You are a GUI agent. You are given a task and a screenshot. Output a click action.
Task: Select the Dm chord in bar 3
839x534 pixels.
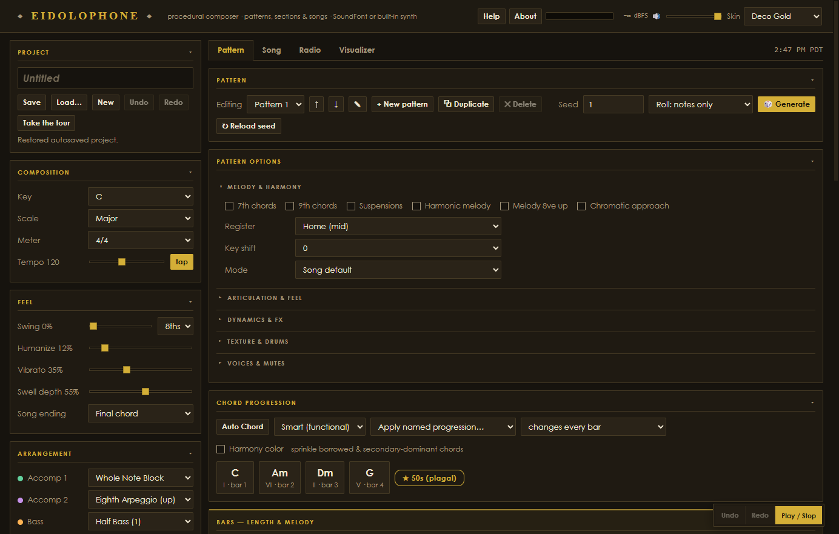325,478
